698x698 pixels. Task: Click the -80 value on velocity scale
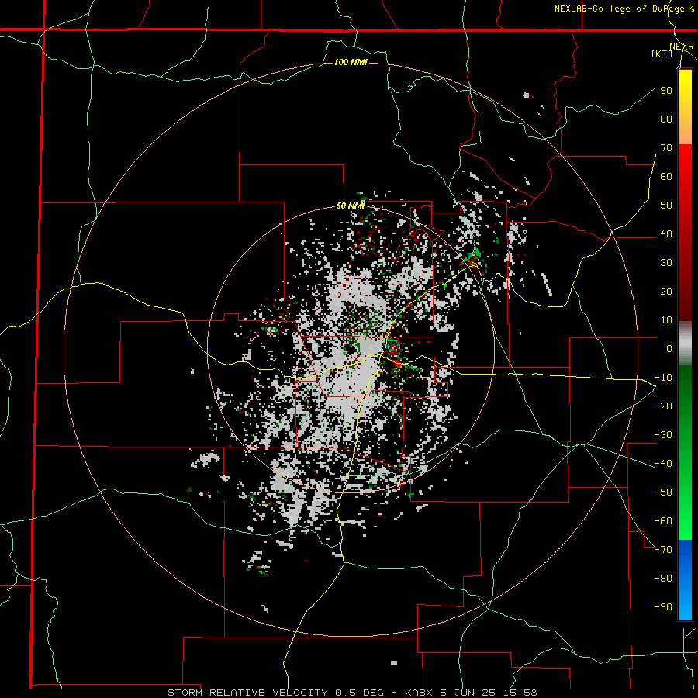click(x=663, y=579)
